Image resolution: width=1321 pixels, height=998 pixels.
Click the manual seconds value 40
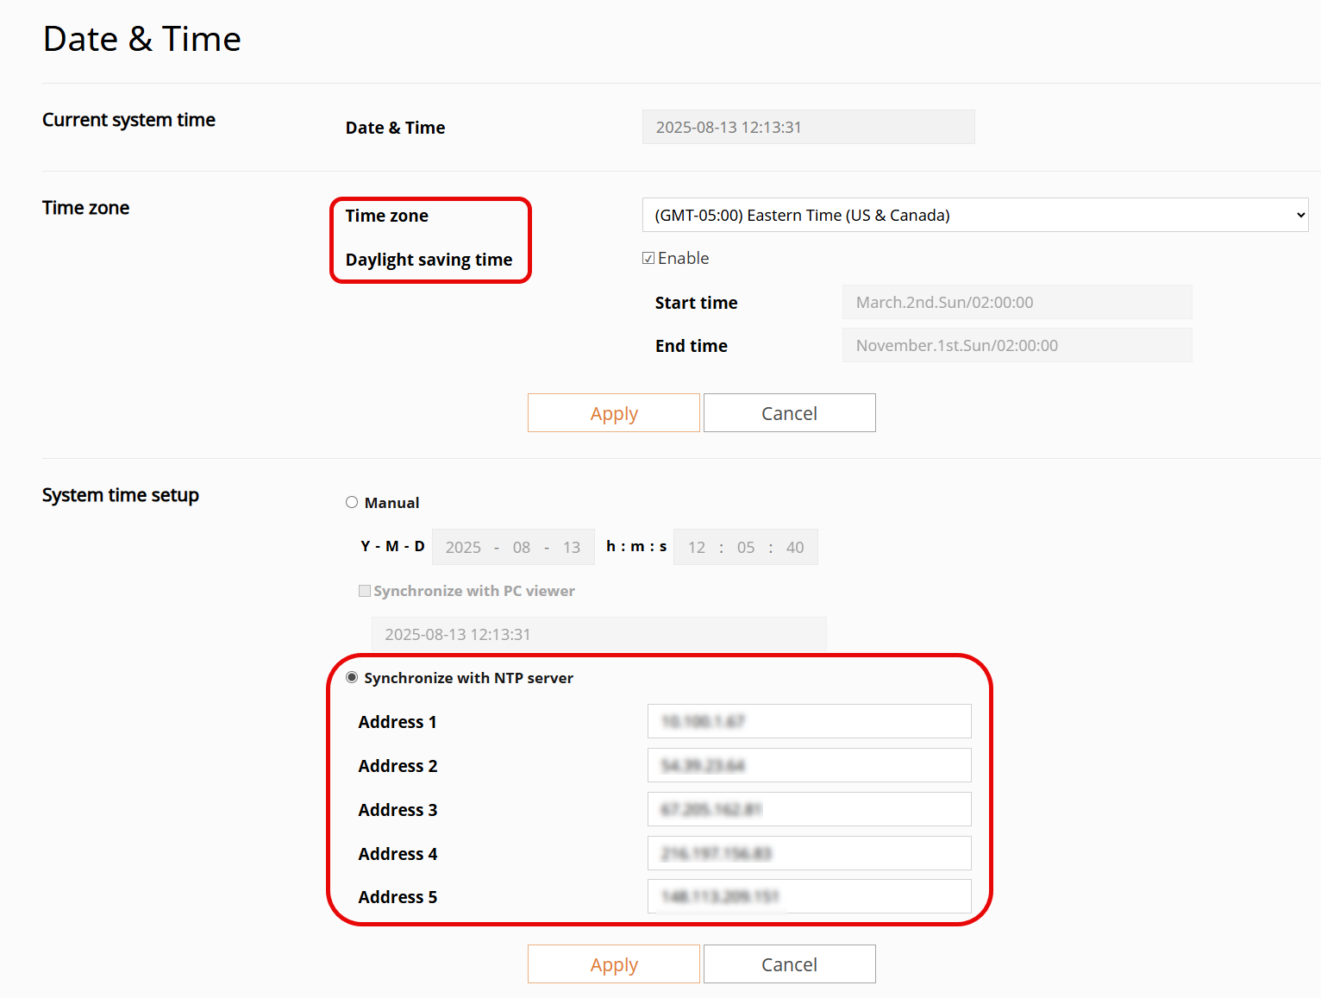795,547
